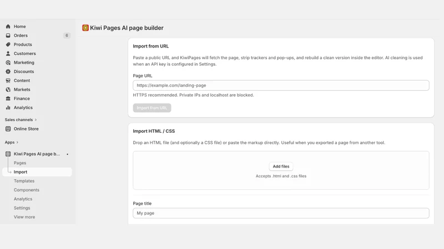Open Kiwi Pages AI page builder app entry
The height and width of the screenshot is (249, 444).
37,154
